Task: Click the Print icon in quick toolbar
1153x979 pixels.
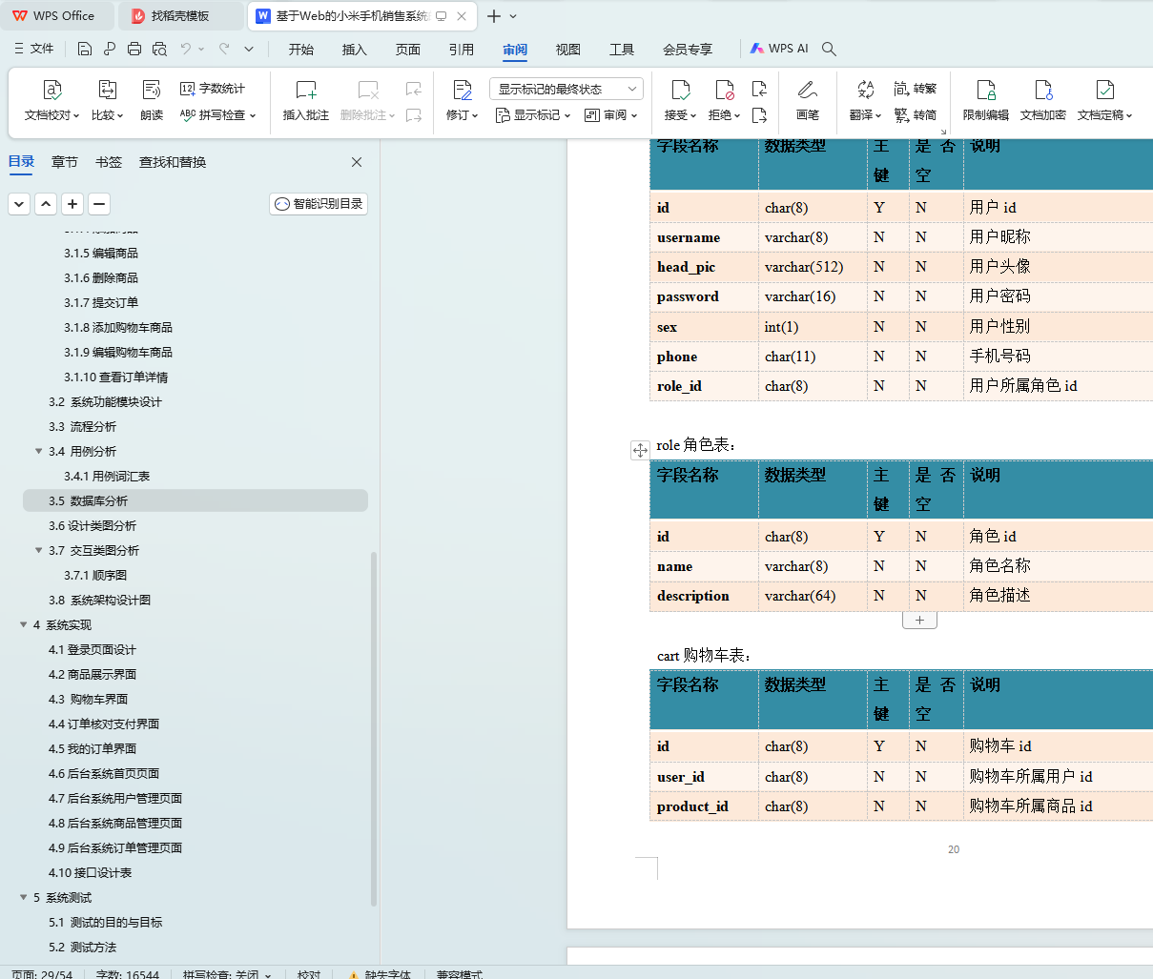Action: tap(134, 49)
